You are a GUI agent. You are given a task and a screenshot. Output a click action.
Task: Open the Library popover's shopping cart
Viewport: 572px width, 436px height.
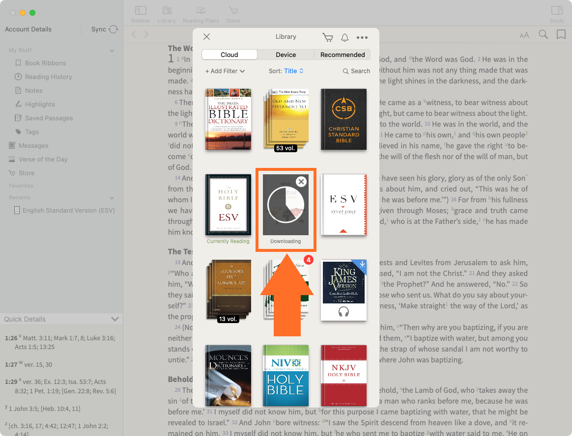point(328,37)
